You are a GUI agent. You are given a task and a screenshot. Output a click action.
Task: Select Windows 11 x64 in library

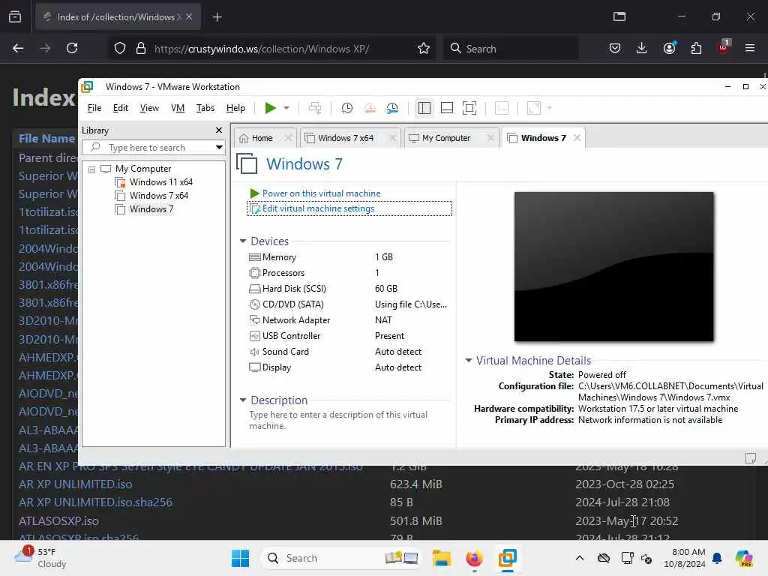[x=160, y=182]
